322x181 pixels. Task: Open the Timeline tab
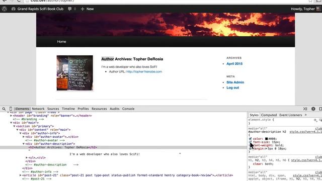click(x=68, y=109)
